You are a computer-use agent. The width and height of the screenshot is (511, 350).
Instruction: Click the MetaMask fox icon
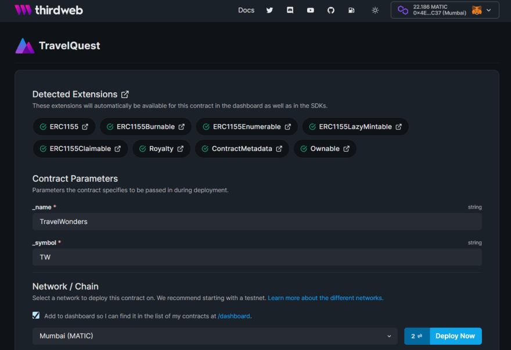tap(478, 10)
